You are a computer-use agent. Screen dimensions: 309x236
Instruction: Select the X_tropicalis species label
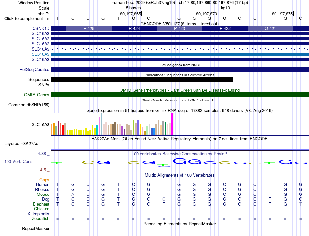click(x=38, y=214)
